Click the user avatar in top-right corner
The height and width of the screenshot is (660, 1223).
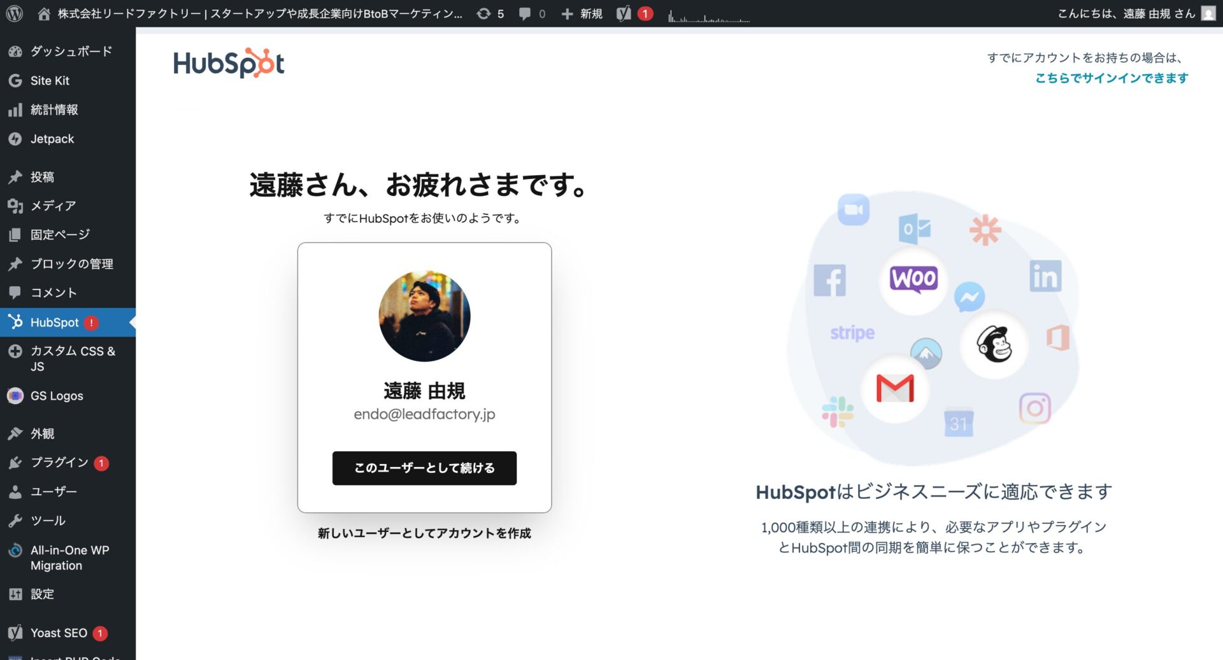(x=1208, y=13)
